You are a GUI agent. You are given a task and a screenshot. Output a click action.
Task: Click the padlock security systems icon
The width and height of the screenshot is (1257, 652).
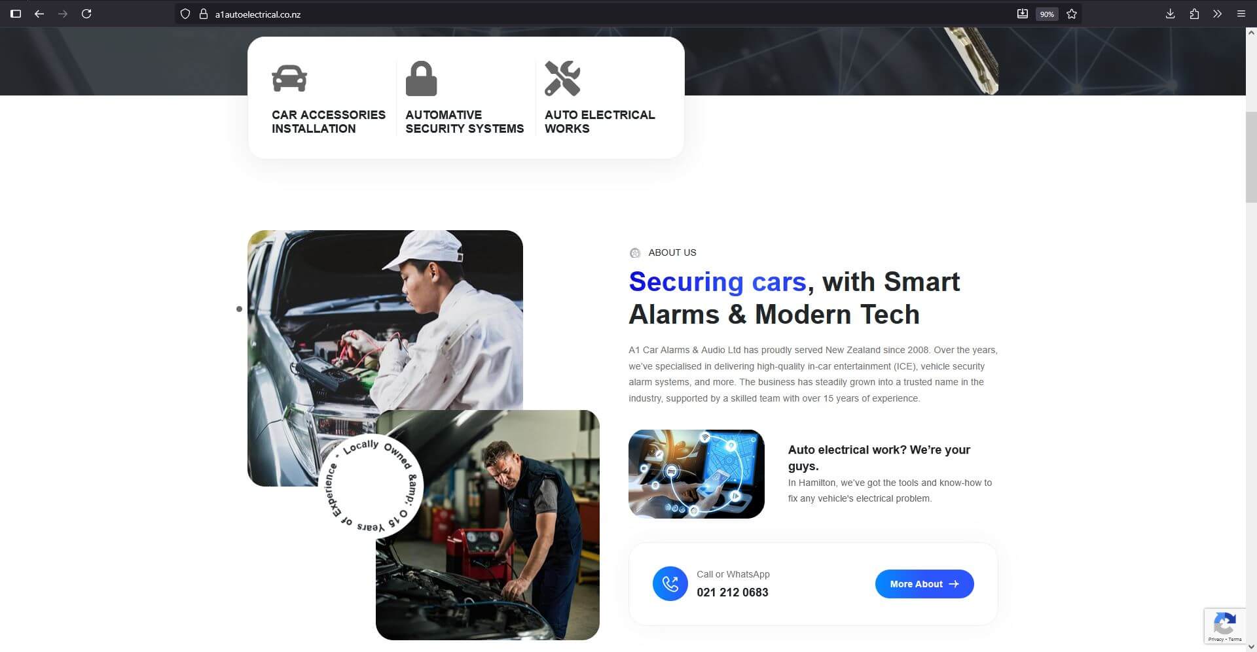click(x=421, y=78)
